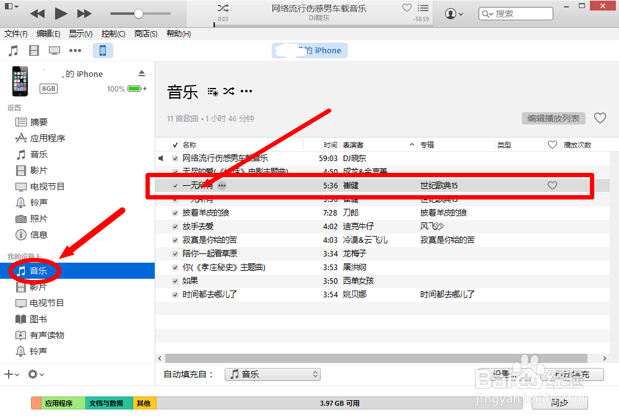The height and width of the screenshot is (420, 619).
Task: Open TV shows with the screen icon
Action: [x=54, y=50]
